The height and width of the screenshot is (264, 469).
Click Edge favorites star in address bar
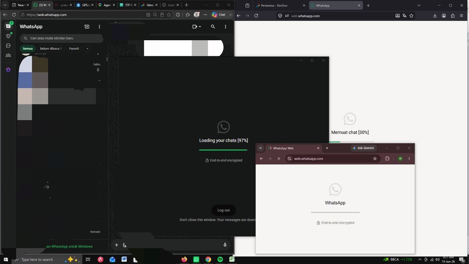[169, 14]
